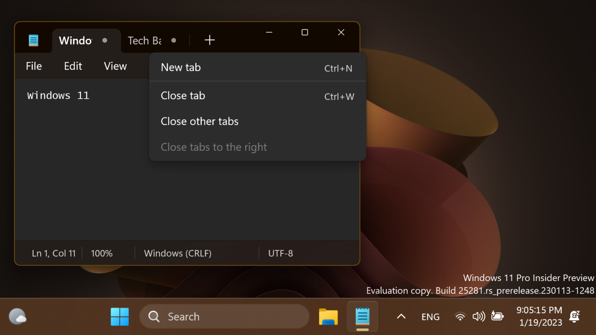The width and height of the screenshot is (596, 335).
Task: Select the Notepad icon on the taskbar
Action: pyautogui.click(x=362, y=316)
